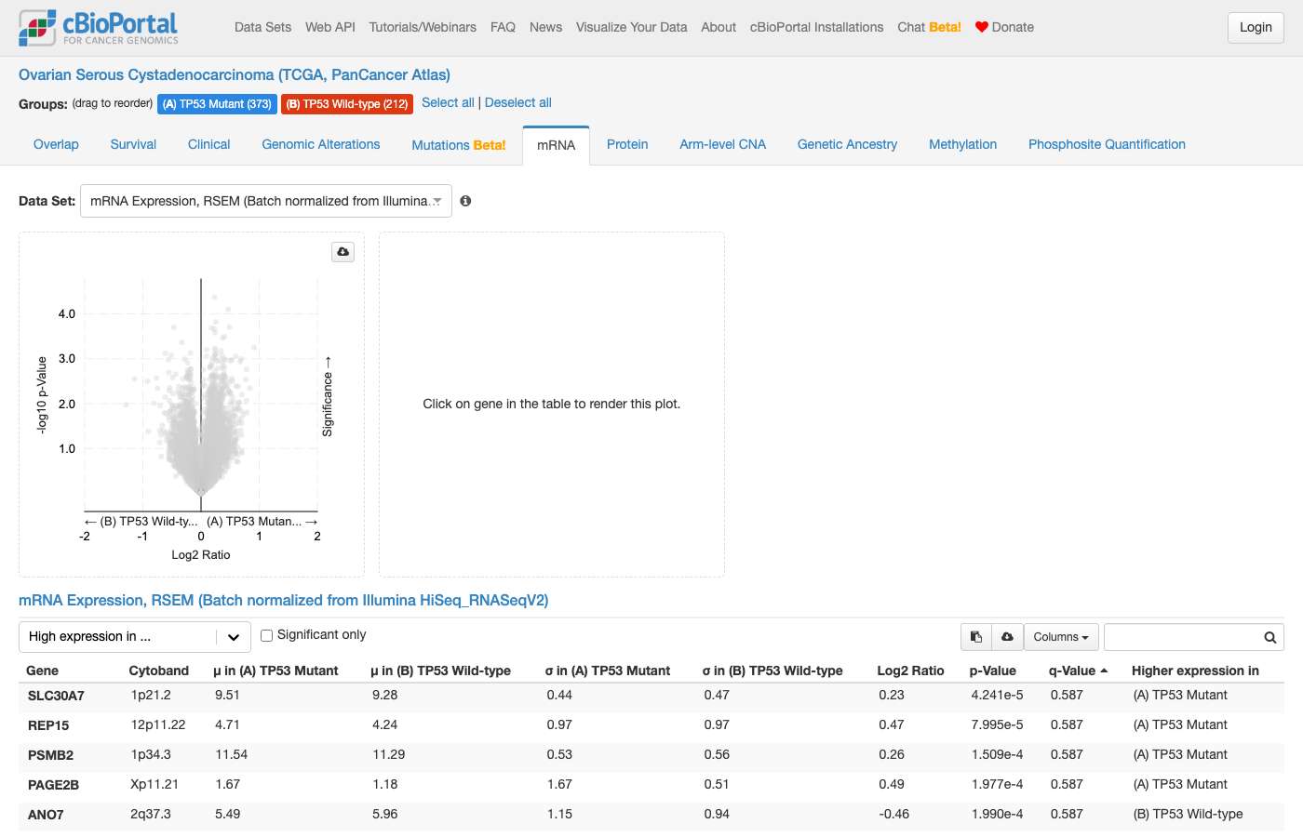Viewport: 1303px width, 837px height.
Task: Click the cBioPortal logo
Action: coord(99,28)
